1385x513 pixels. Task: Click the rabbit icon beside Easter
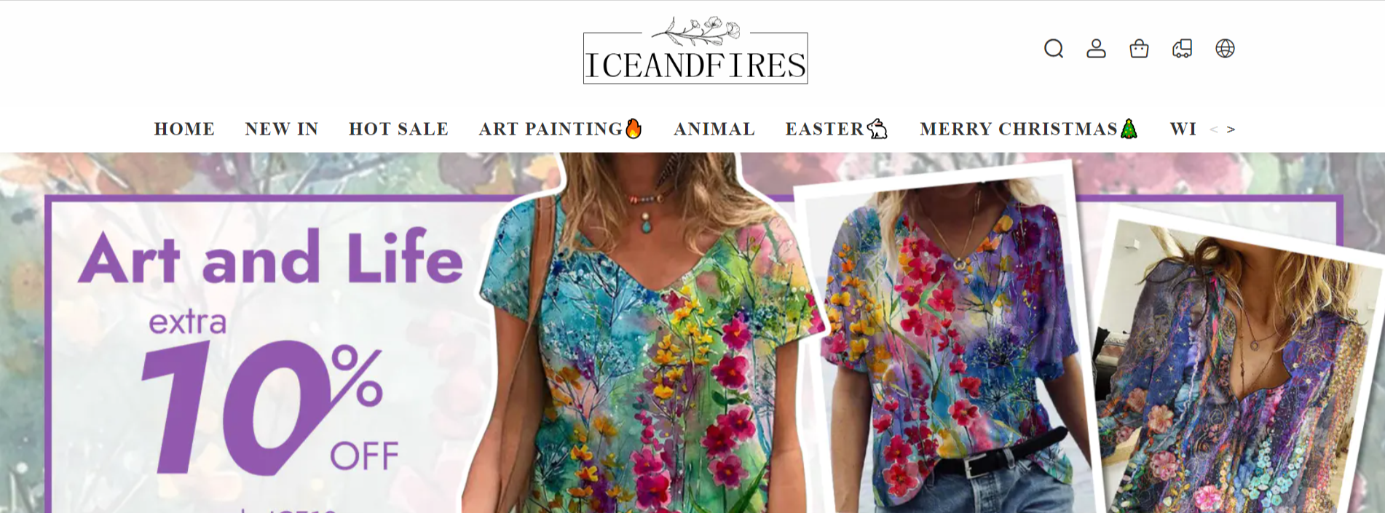click(x=877, y=129)
